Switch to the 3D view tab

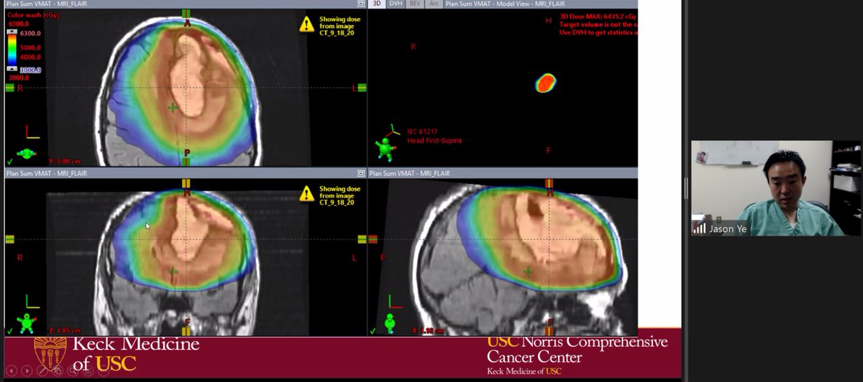[378, 4]
